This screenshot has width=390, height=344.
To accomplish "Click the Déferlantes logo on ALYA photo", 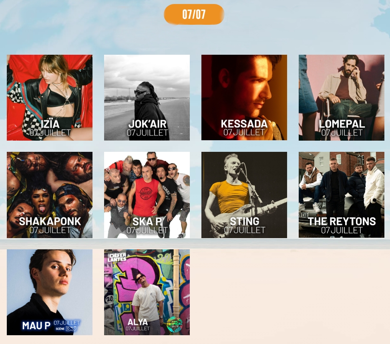I will [117, 257].
